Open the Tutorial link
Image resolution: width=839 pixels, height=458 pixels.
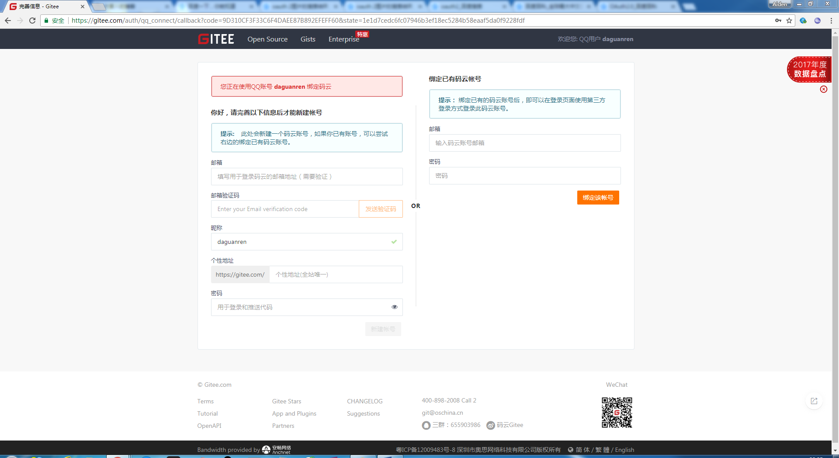point(208,413)
